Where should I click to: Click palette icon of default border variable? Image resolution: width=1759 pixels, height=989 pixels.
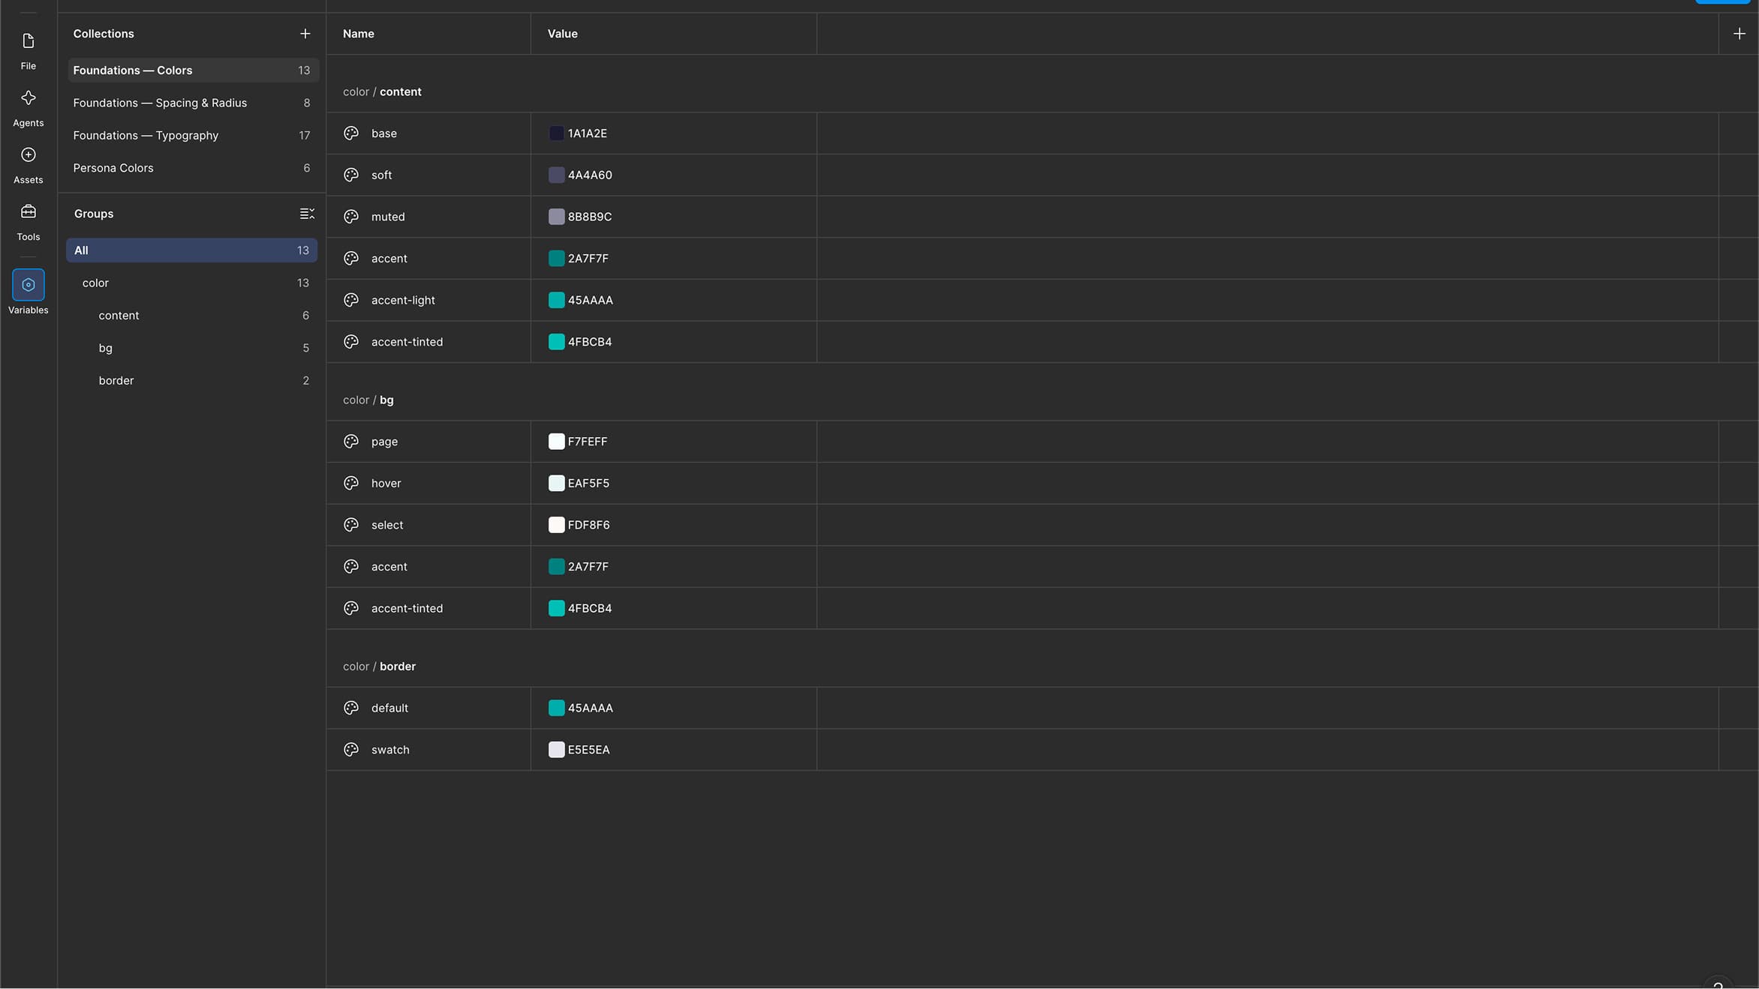point(350,708)
